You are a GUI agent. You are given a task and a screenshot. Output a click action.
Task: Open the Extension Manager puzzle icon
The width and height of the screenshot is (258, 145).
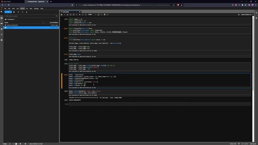click(2, 40)
